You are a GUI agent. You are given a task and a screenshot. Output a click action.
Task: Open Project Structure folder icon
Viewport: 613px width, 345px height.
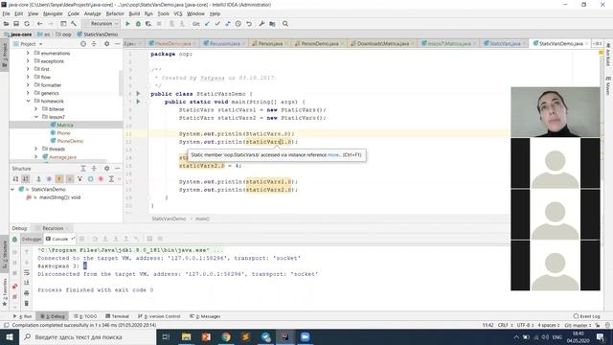(272, 24)
